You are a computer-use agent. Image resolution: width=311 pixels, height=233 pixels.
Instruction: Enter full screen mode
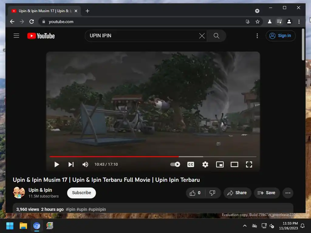[x=249, y=164]
